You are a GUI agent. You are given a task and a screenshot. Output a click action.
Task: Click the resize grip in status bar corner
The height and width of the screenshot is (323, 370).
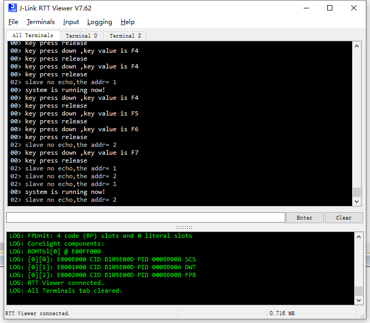[362, 316]
